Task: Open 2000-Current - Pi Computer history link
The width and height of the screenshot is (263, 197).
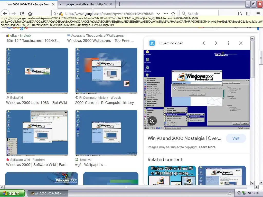Action: pos(105,103)
